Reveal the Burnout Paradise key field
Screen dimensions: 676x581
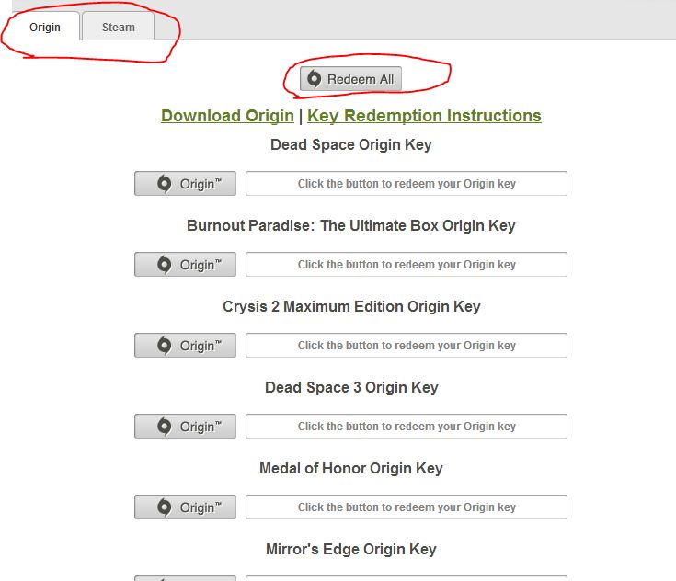(x=406, y=265)
